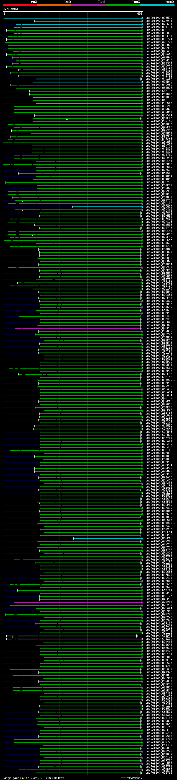Image resolution: width=177 pixels, height=780 pixels.
Task: Open entry UniRef100_B6TD48
Action: pyautogui.click(x=158, y=97)
